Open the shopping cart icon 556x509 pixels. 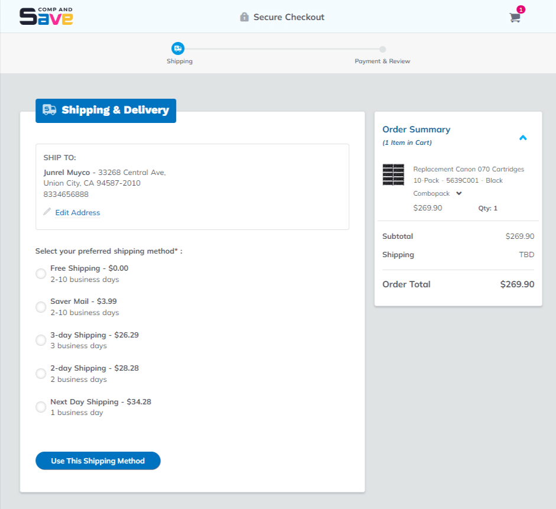[515, 18]
